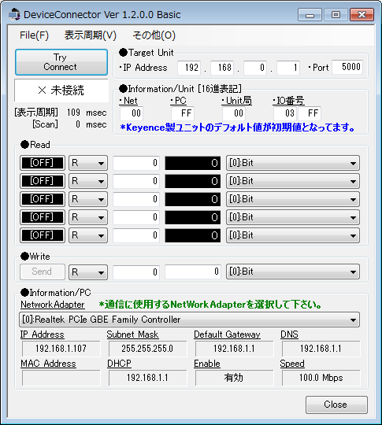Click the Try Connect button
This screenshot has width=382, height=425.
[x=61, y=62]
